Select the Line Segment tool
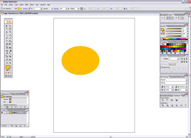 (x=7, y=35)
